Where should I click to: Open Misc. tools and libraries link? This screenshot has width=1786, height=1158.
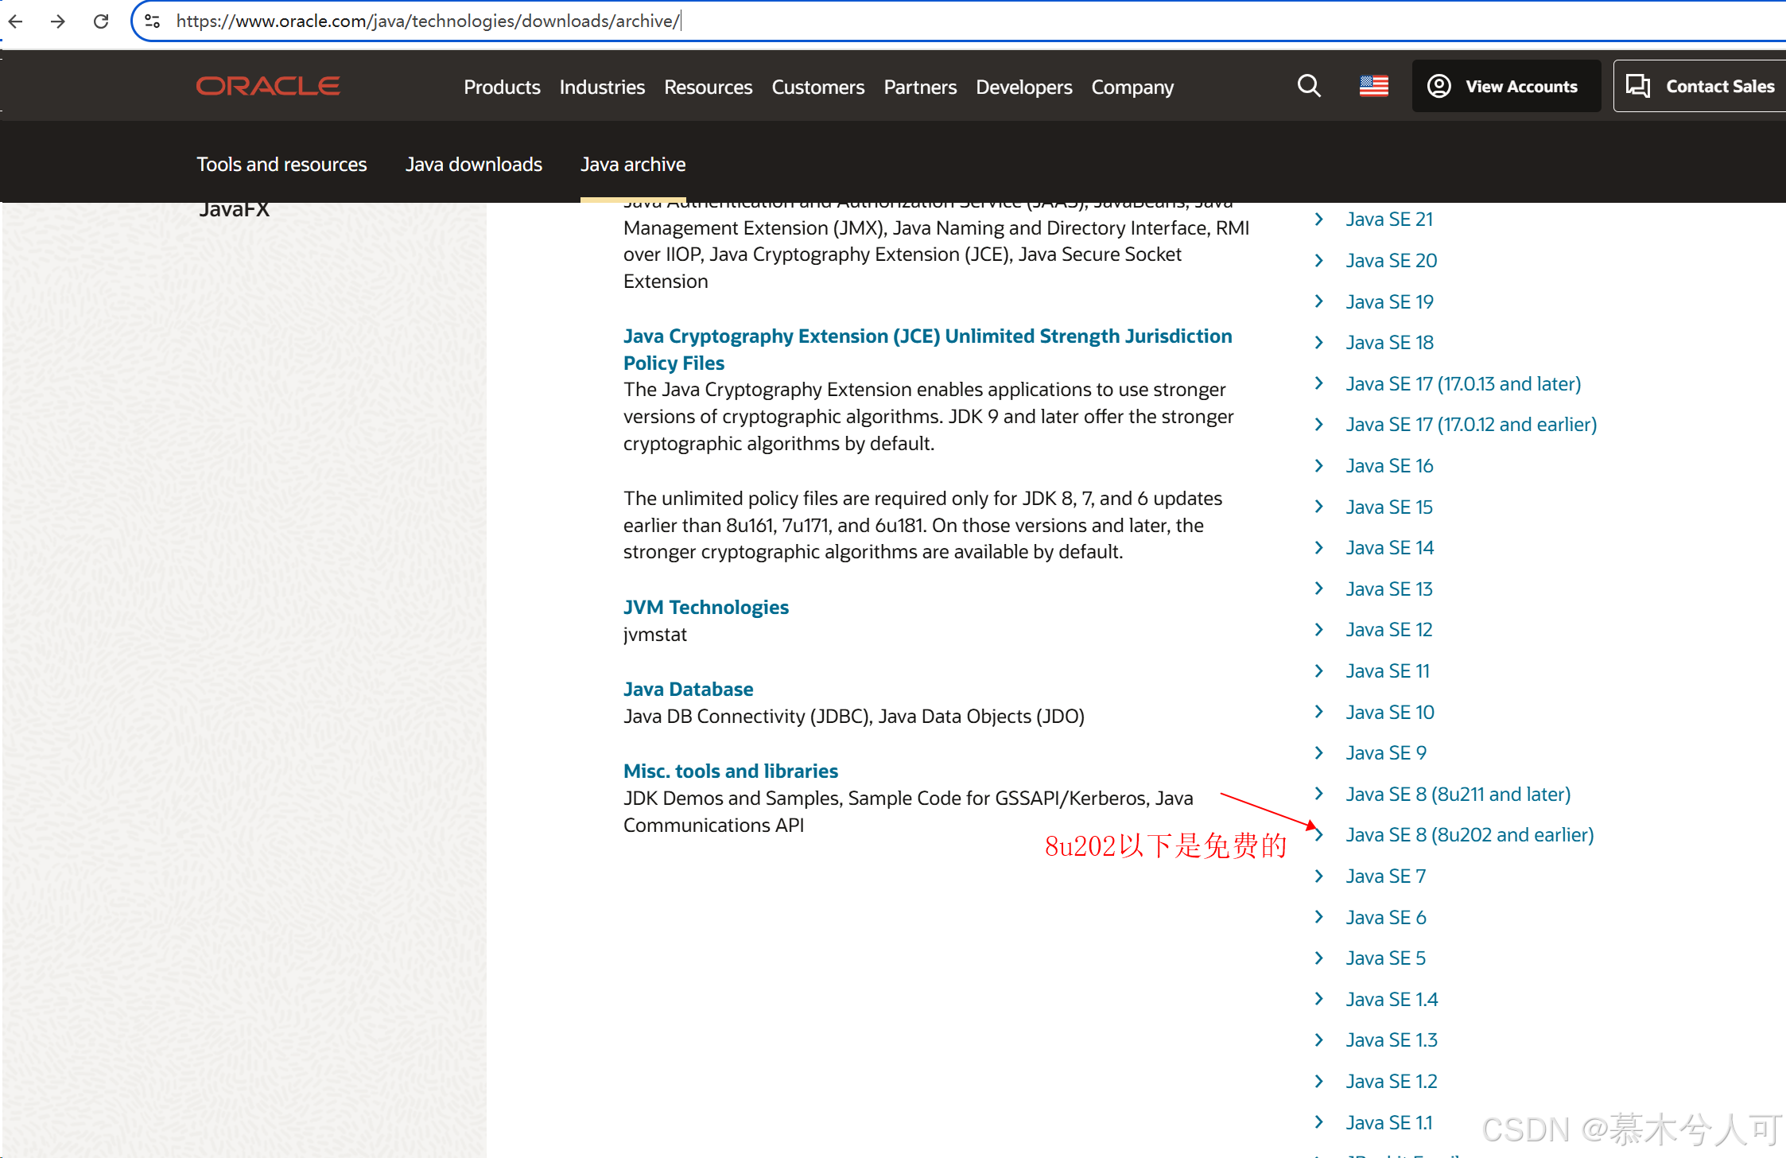point(731,771)
